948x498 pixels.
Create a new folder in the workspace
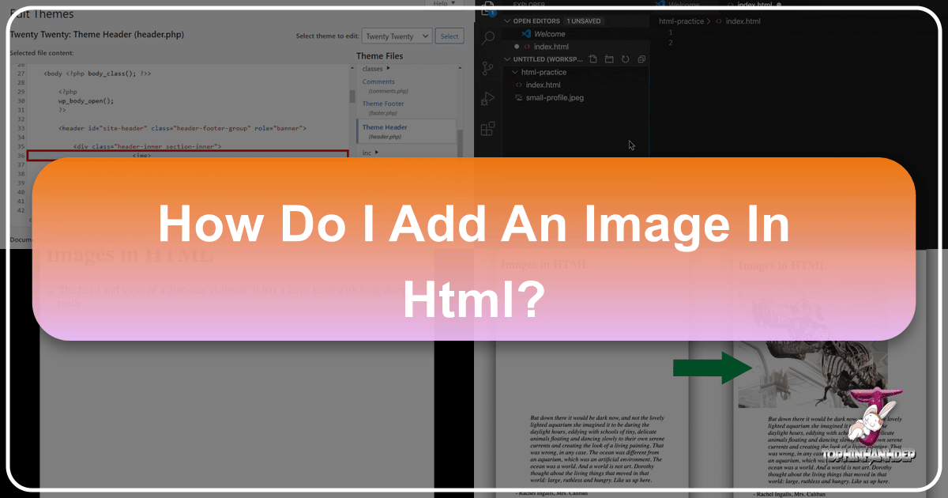coord(609,59)
